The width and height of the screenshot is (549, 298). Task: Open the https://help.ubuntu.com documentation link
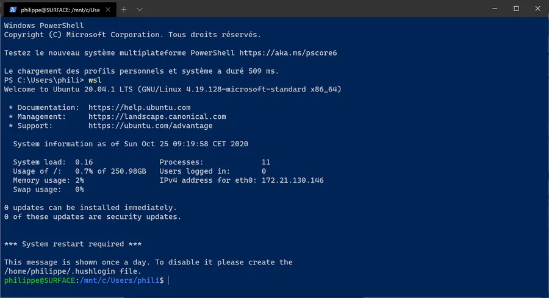tap(139, 107)
